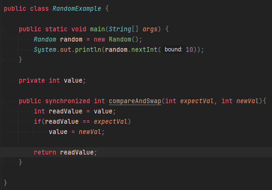The image size is (272, 190).
Task: Click the 'new' keyword
Action: (99, 39)
